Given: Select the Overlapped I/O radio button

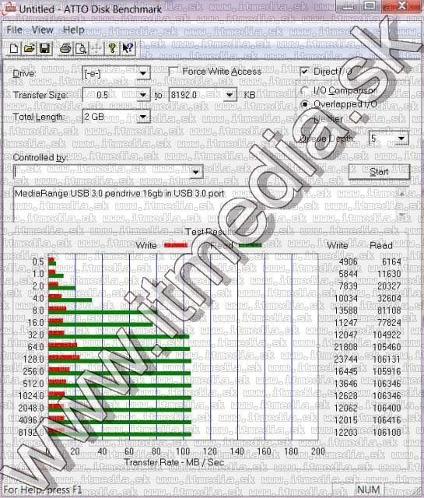Looking at the screenshot, I should pos(305,104).
